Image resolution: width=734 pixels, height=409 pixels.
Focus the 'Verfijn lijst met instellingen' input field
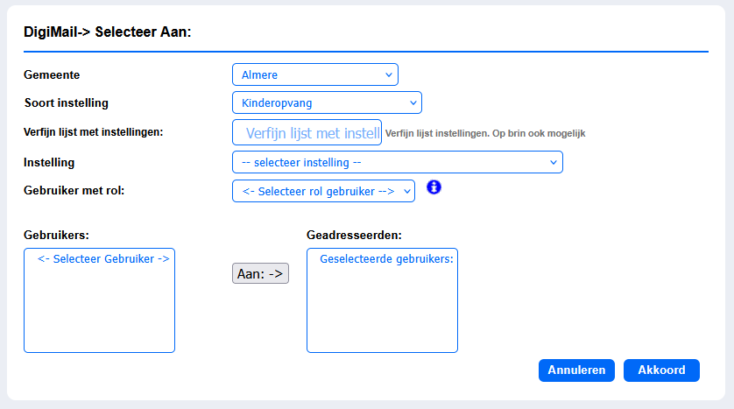(307, 132)
